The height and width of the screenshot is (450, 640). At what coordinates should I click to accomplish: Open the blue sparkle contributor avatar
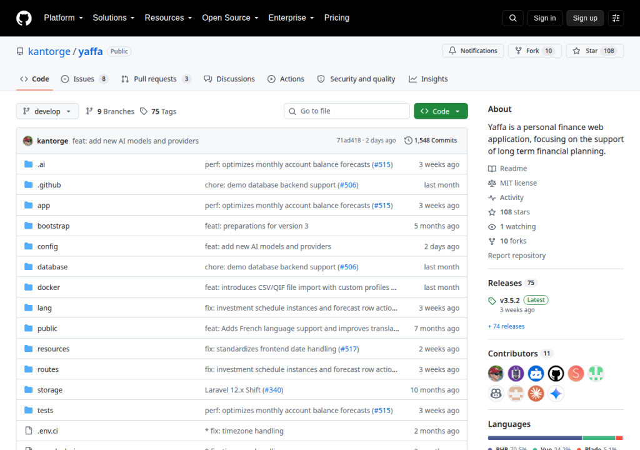point(556,393)
